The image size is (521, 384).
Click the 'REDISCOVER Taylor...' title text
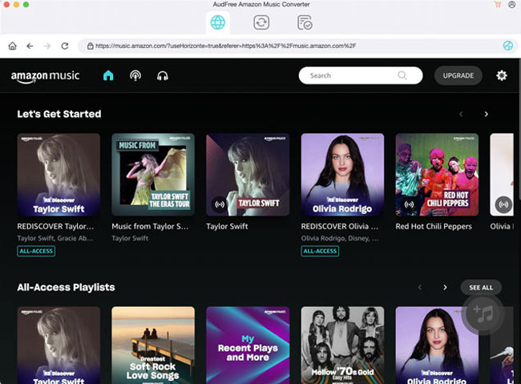pyautogui.click(x=55, y=226)
